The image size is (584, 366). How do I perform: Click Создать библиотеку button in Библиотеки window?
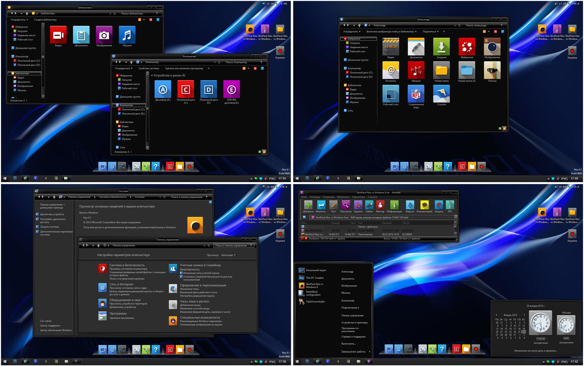pyautogui.click(x=46, y=19)
